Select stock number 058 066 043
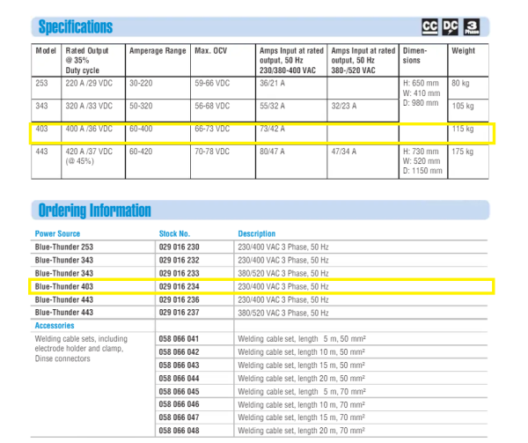The width and height of the screenshot is (528, 443). click(x=179, y=365)
